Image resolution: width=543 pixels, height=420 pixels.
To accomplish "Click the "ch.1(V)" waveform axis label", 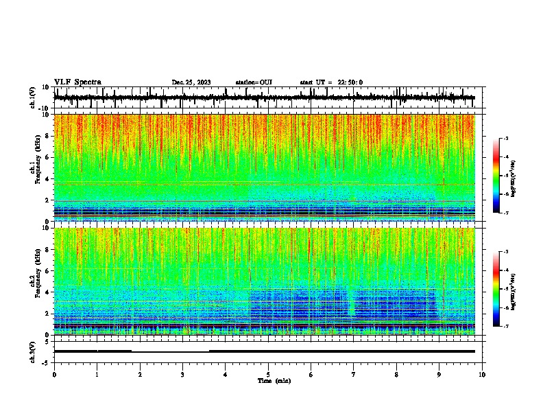I will pyautogui.click(x=33, y=97).
